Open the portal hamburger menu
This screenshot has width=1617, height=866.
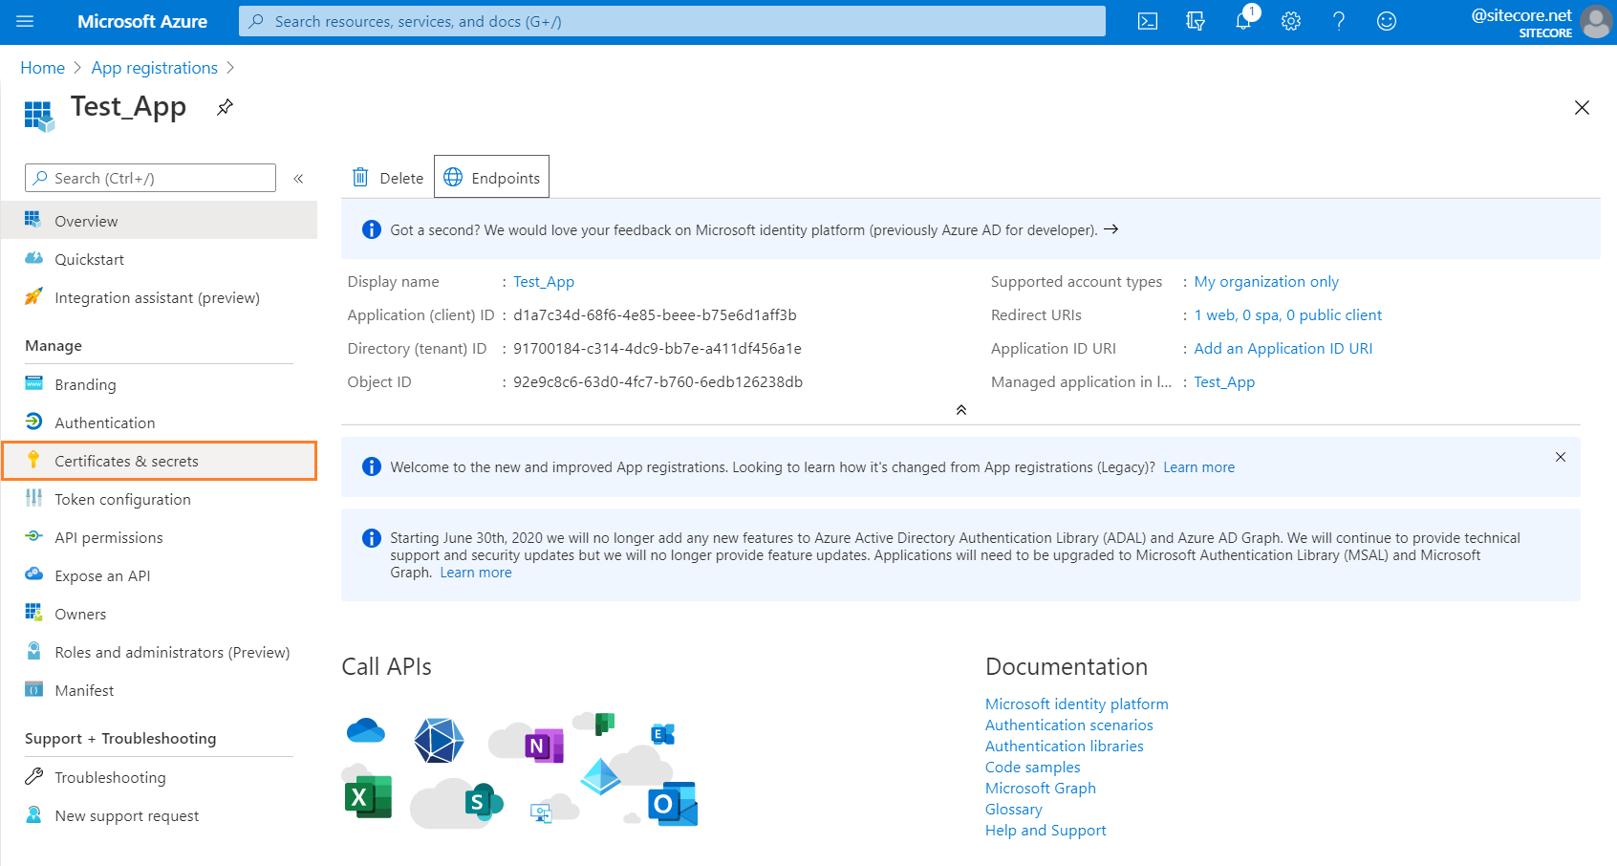coord(25,21)
